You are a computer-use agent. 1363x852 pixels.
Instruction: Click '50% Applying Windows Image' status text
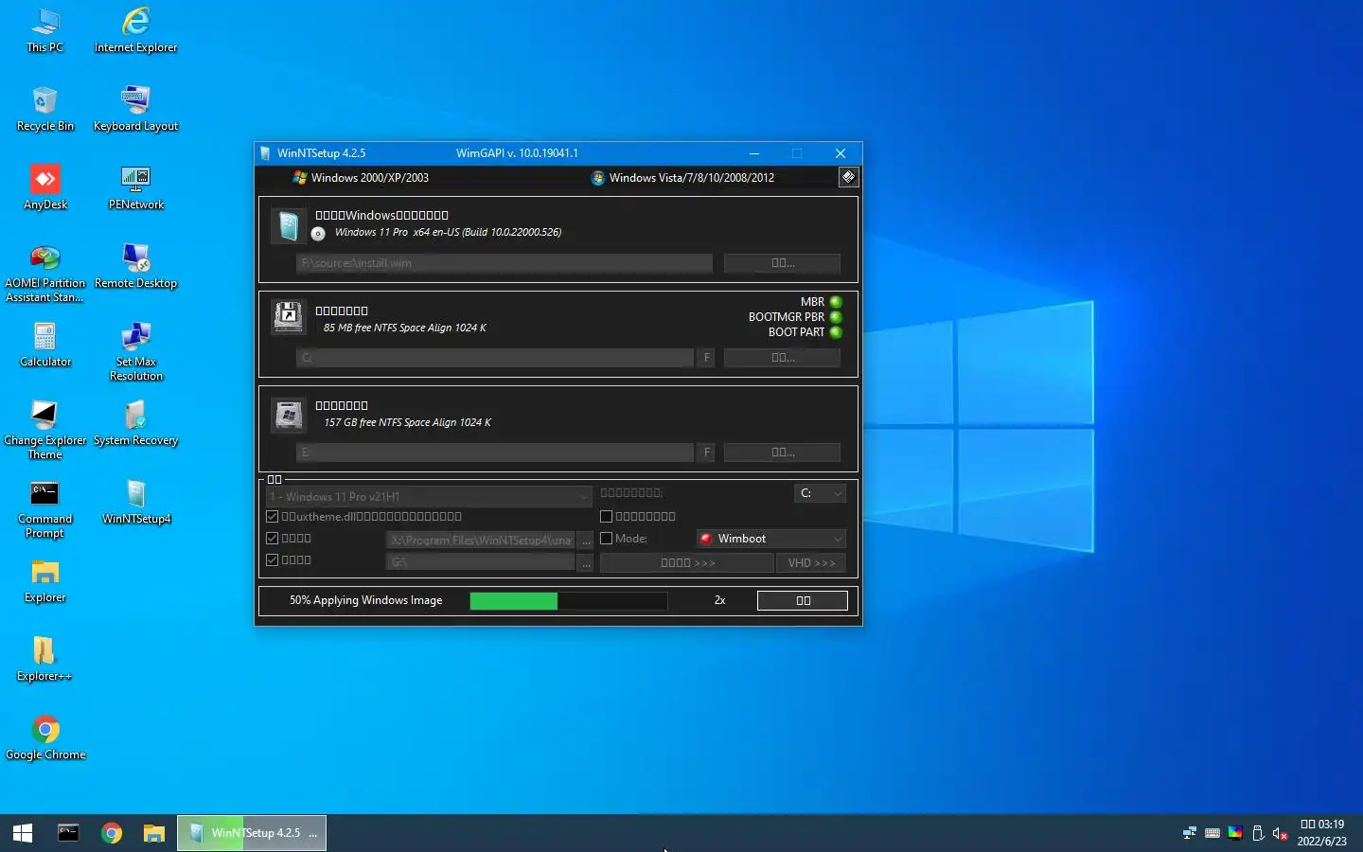pos(365,600)
